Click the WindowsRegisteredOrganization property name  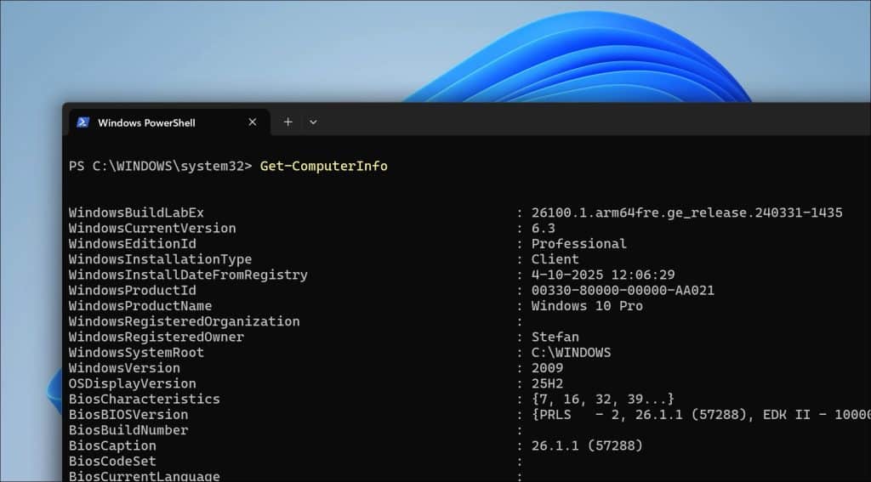click(x=184, y=321)
